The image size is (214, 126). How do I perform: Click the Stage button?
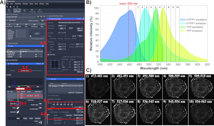[x=25, y=118]
